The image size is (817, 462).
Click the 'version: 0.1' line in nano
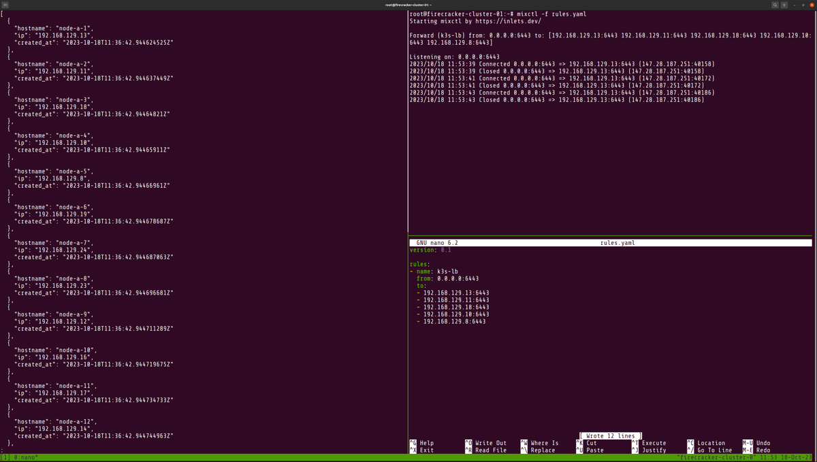[x=430, y=250]
